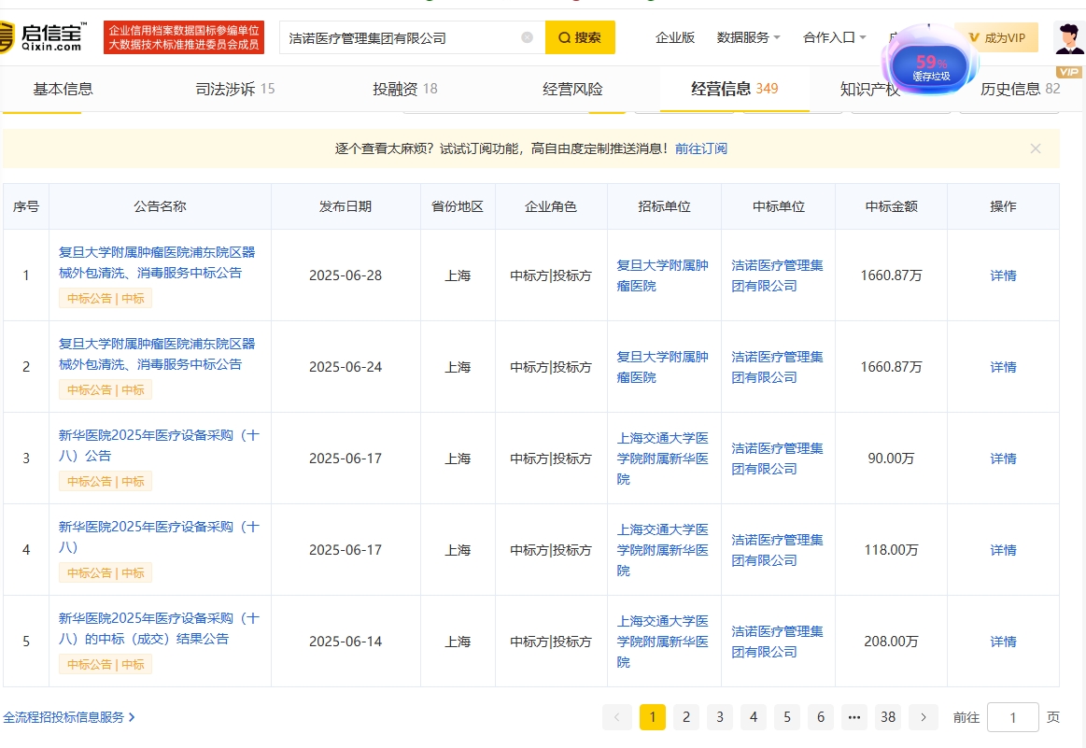
Task: Open the 企业版 link
Action: point(674,37)
